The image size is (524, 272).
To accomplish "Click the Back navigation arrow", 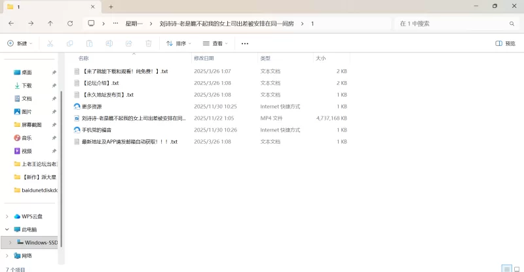I will (x=11, y=24).
